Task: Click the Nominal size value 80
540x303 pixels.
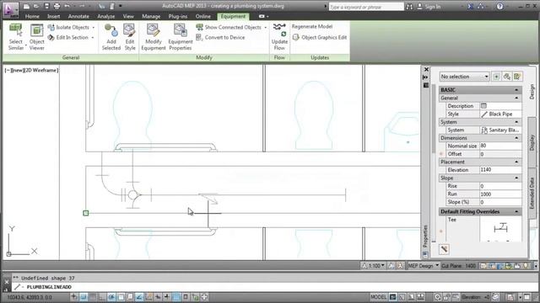Action: pos(500,146)
